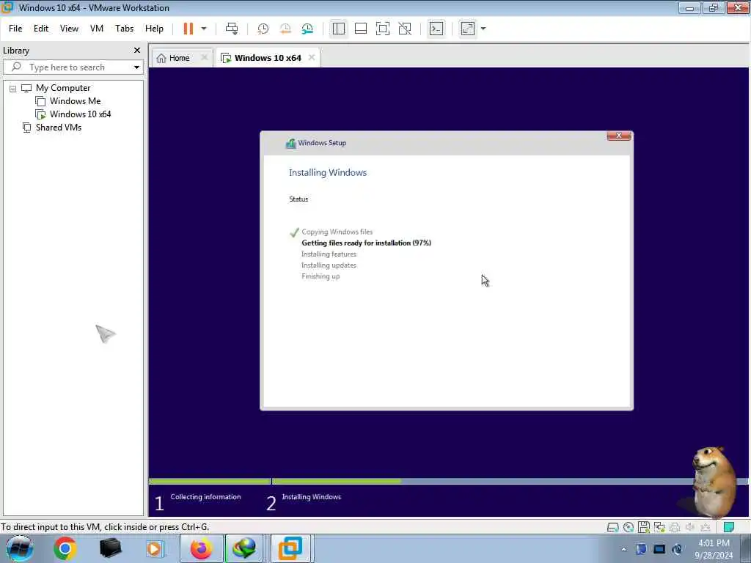
Task: Open the Edit menu
Action: [x=41, y=29]
